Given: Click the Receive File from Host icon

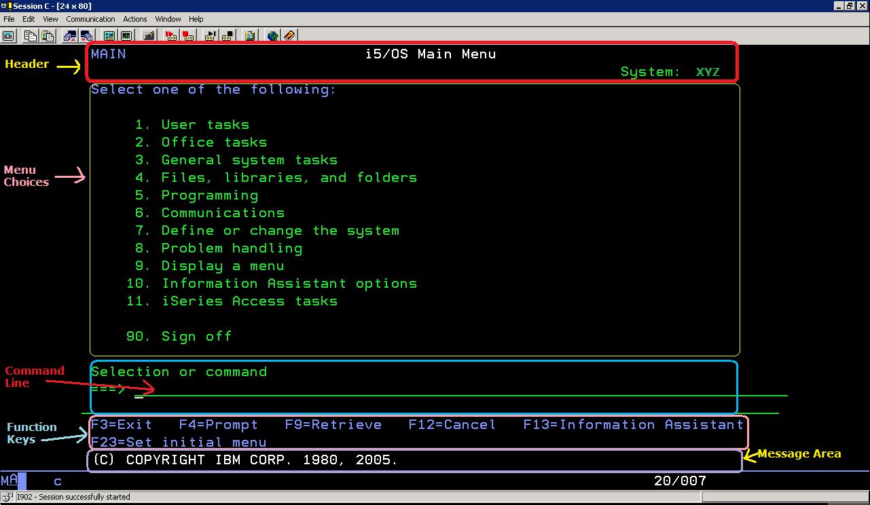Looking at the screenshot, I should coord(86,36).
